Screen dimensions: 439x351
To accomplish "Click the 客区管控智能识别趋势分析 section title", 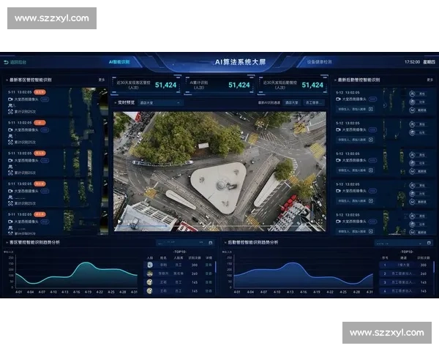I will coord(34,242).
